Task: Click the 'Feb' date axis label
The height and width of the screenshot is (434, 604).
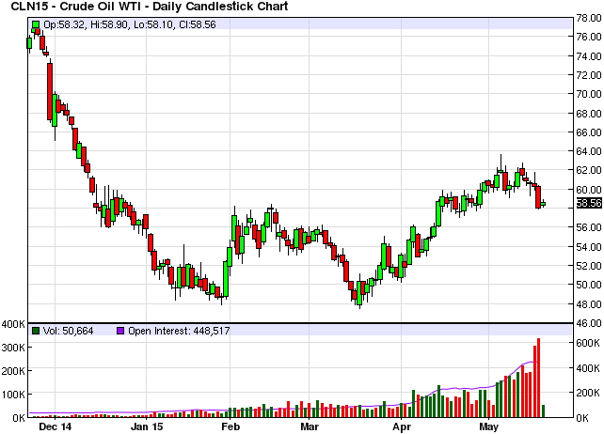Action: 230,426
